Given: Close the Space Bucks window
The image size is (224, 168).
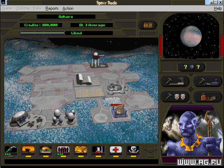Looking at the screenshot, I should click(220, 2).
